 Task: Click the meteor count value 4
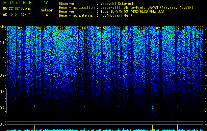[x=47, y=15]
